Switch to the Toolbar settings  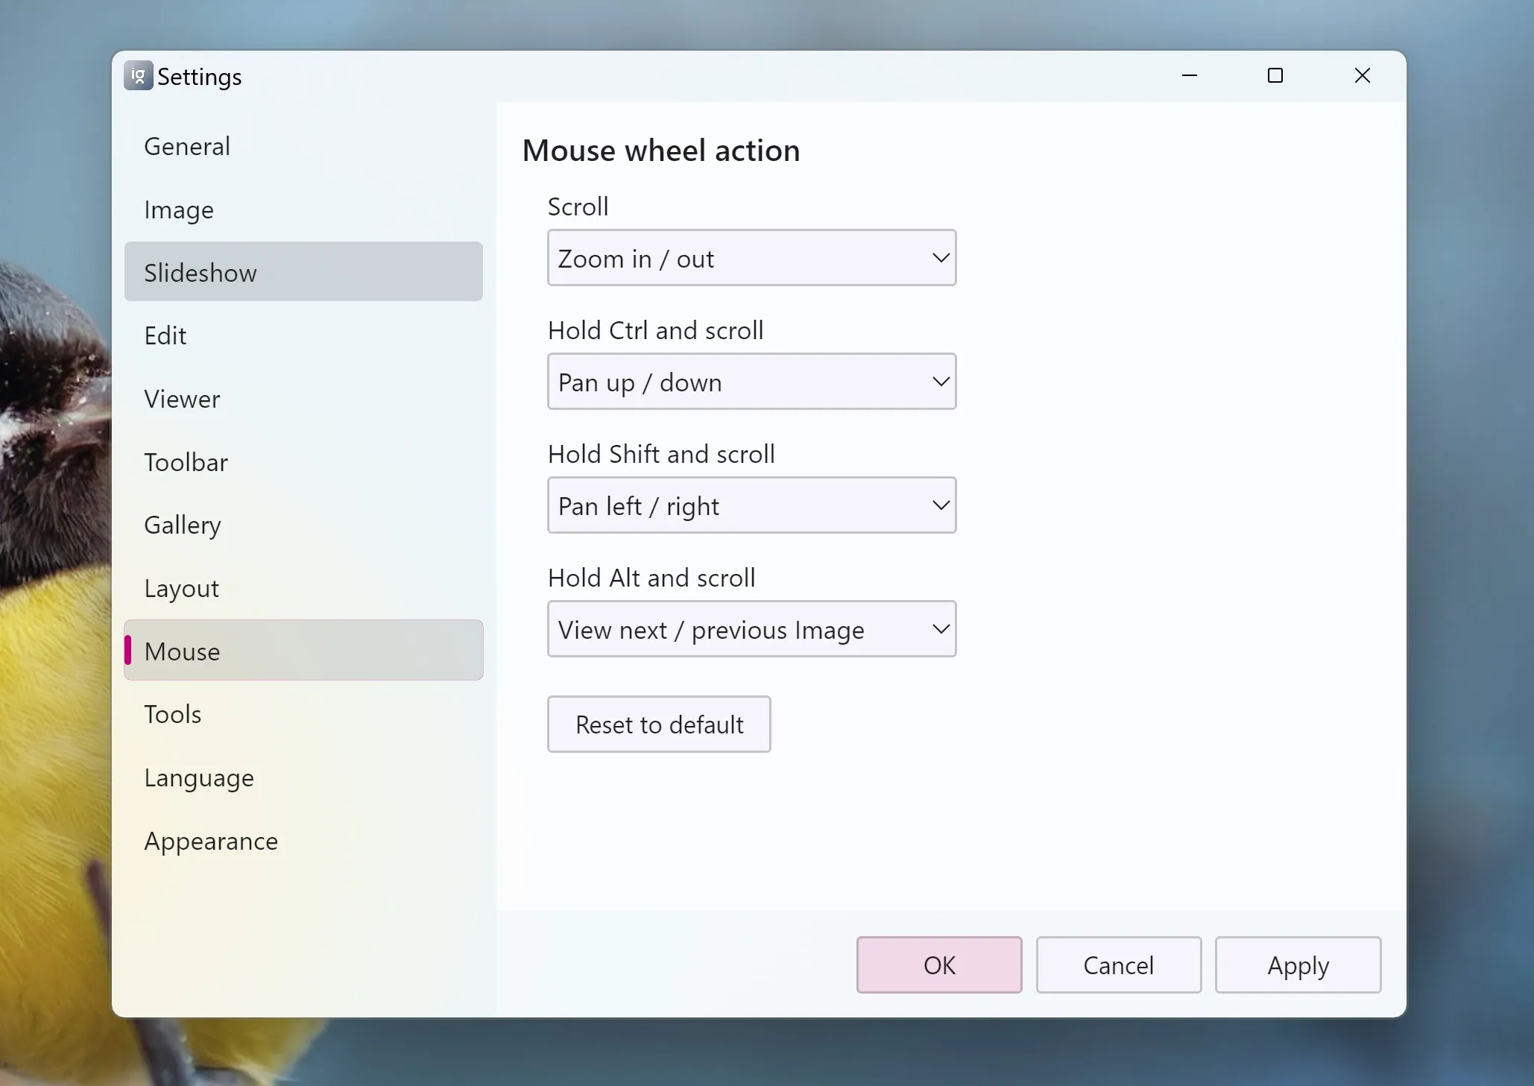pyautogui.click(x=186, y=463)
